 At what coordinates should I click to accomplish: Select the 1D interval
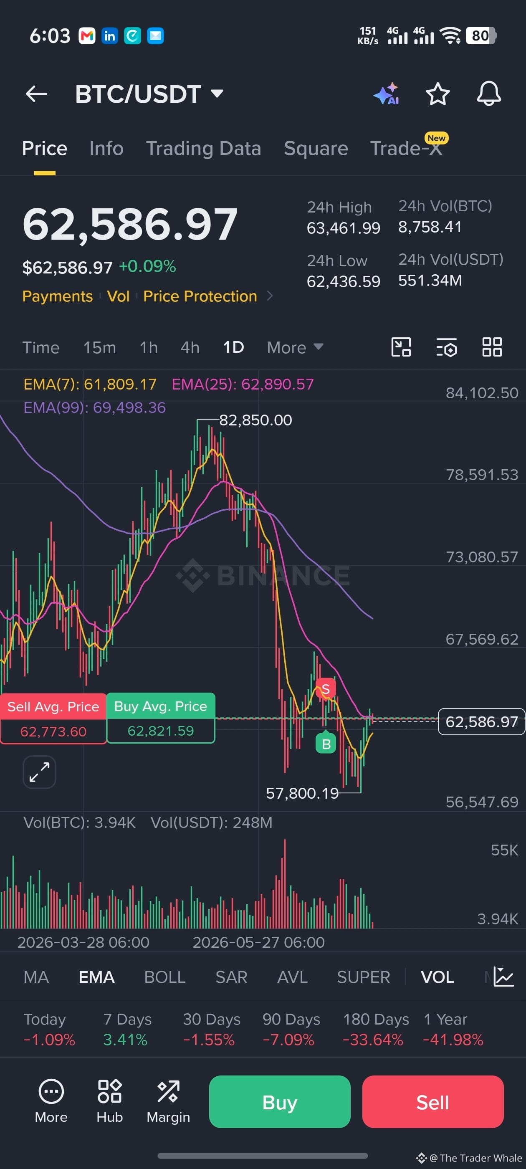coord(233,348)
